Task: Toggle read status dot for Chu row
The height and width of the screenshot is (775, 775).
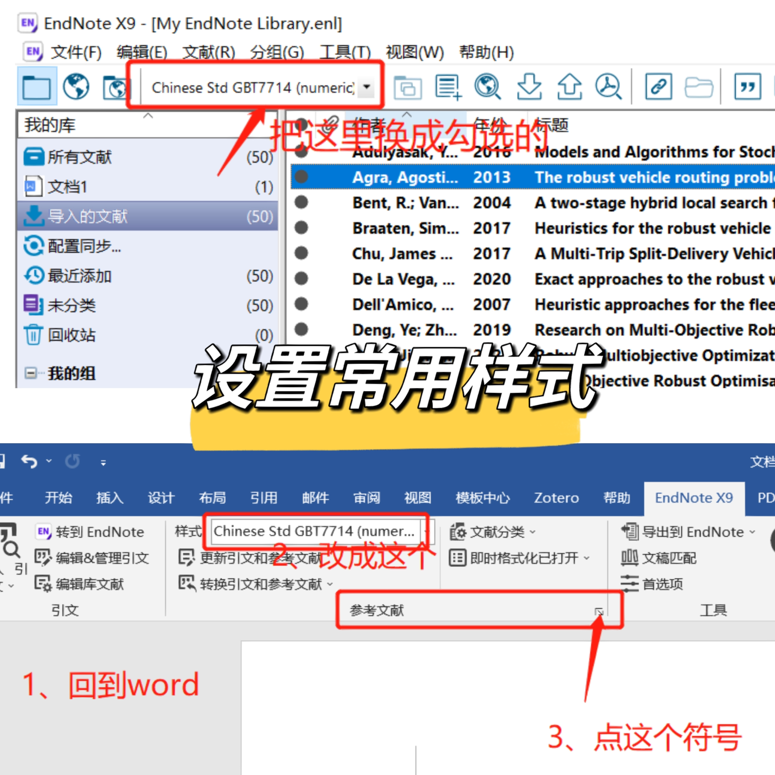Action: 301,253
